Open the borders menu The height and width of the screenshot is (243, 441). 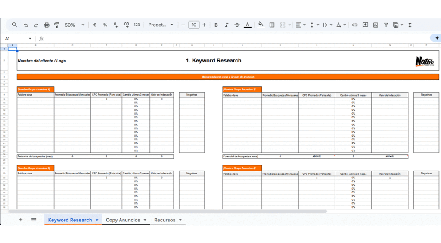tap(272, 25)
